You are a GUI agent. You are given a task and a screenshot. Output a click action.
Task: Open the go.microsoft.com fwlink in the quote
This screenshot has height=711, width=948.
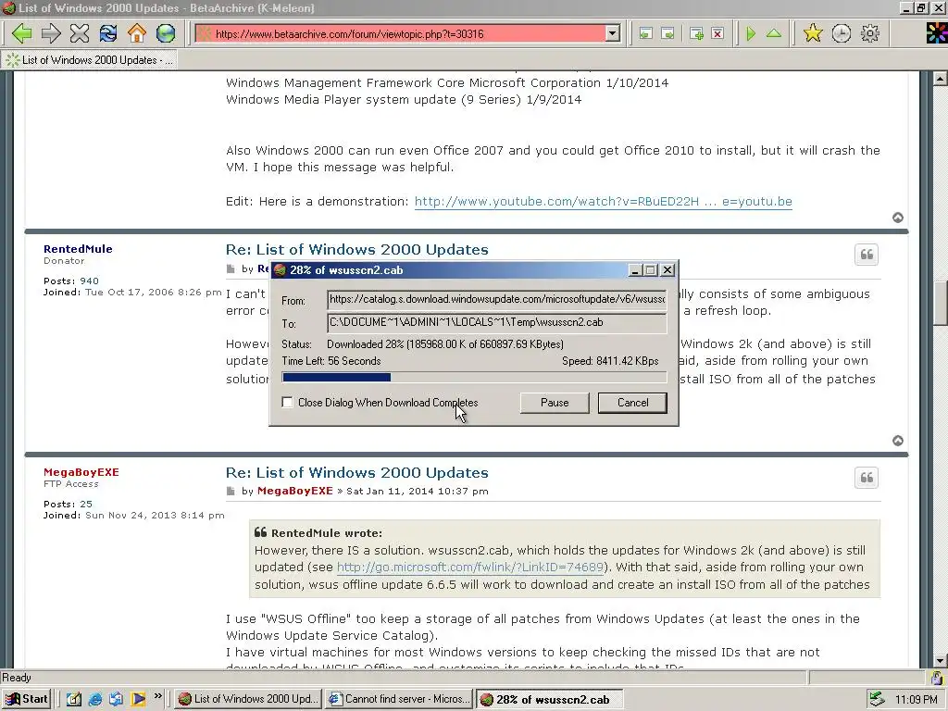[470, 568]
